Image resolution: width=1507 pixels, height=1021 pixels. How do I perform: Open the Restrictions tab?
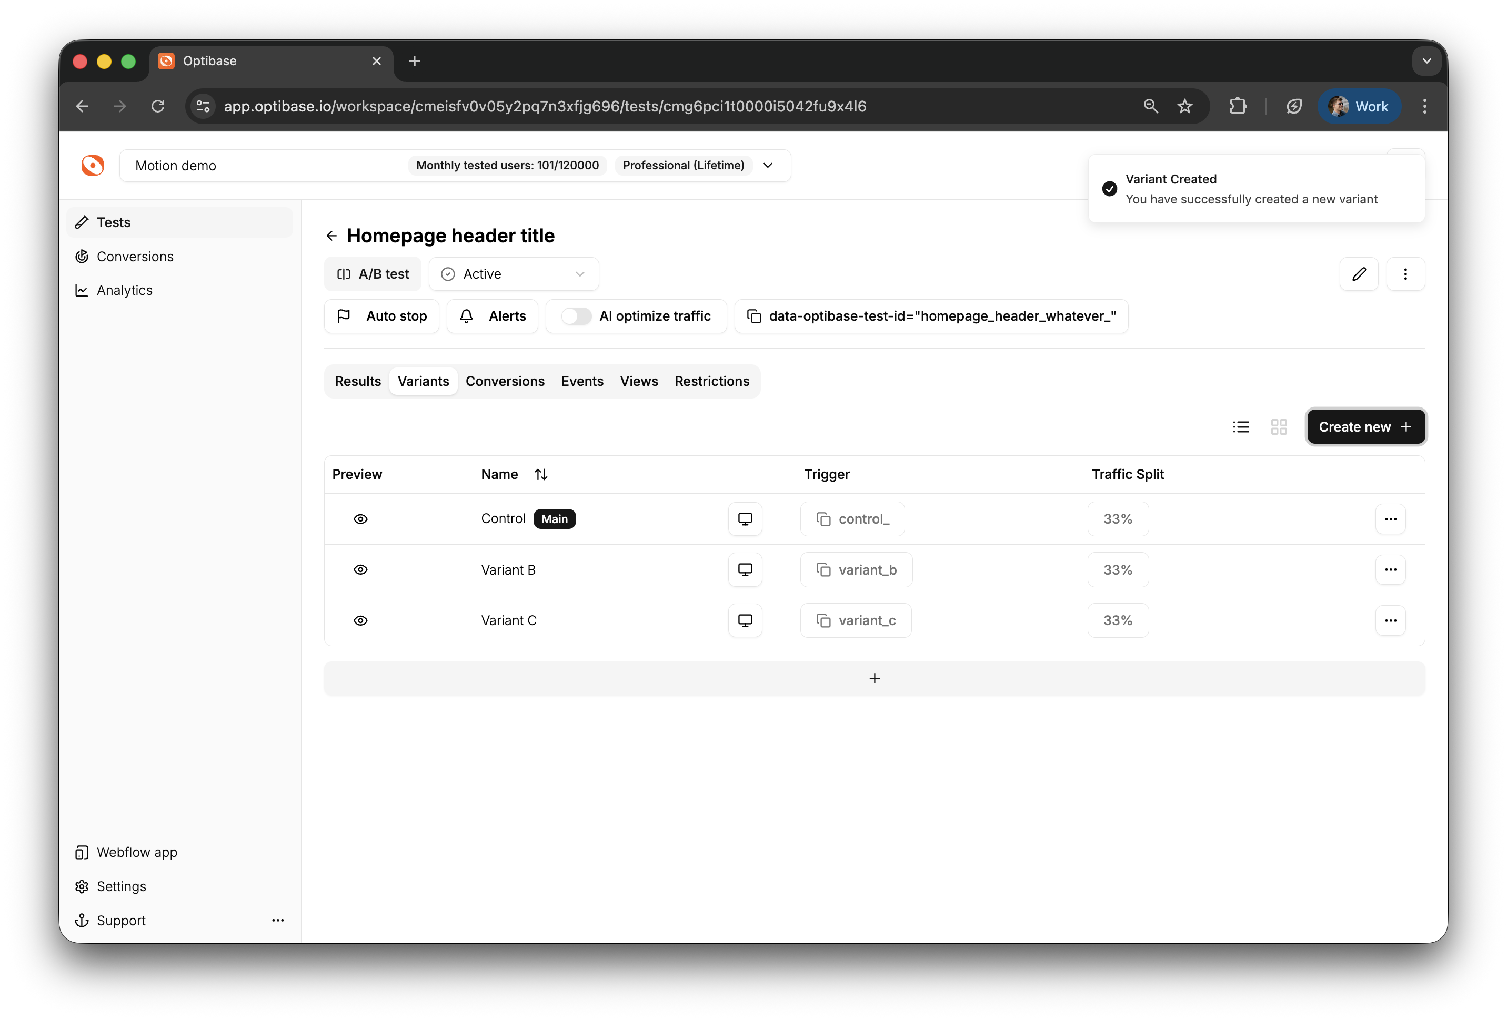click(711, 381)
